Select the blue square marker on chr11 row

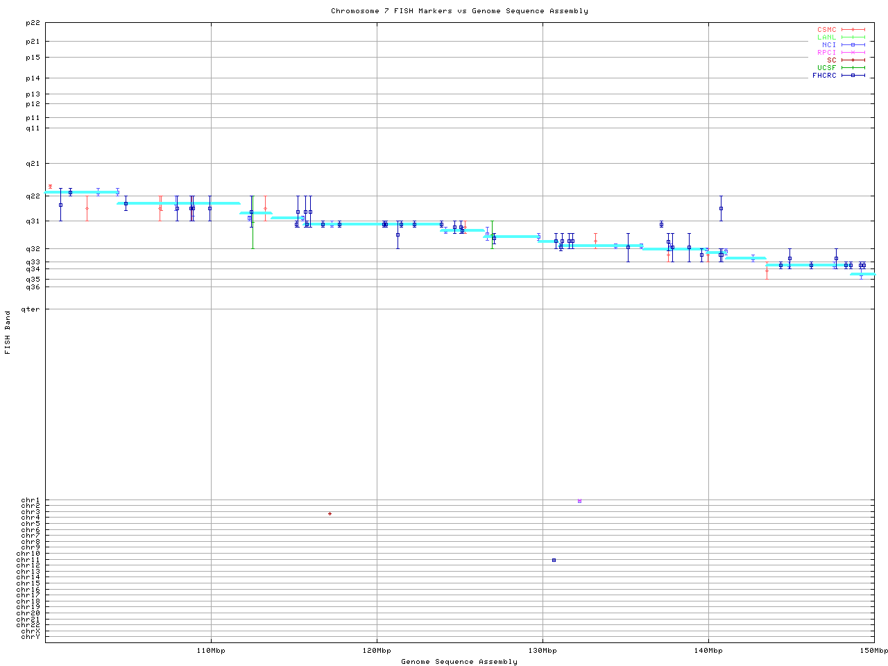(x=554, y=560)
